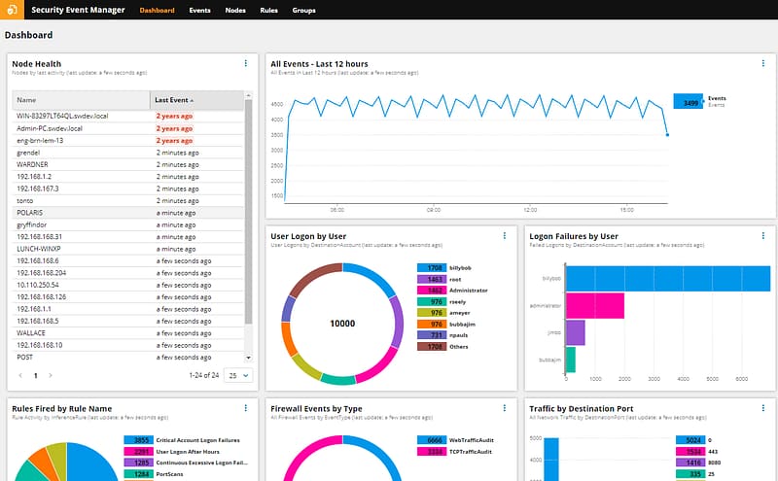The width and height of the screenshot is (778, 481).
Task: Select POLARIS node row
Action: (128, 213)
